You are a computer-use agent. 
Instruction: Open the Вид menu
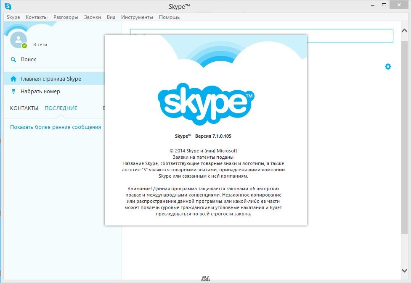tap(111, 17)
